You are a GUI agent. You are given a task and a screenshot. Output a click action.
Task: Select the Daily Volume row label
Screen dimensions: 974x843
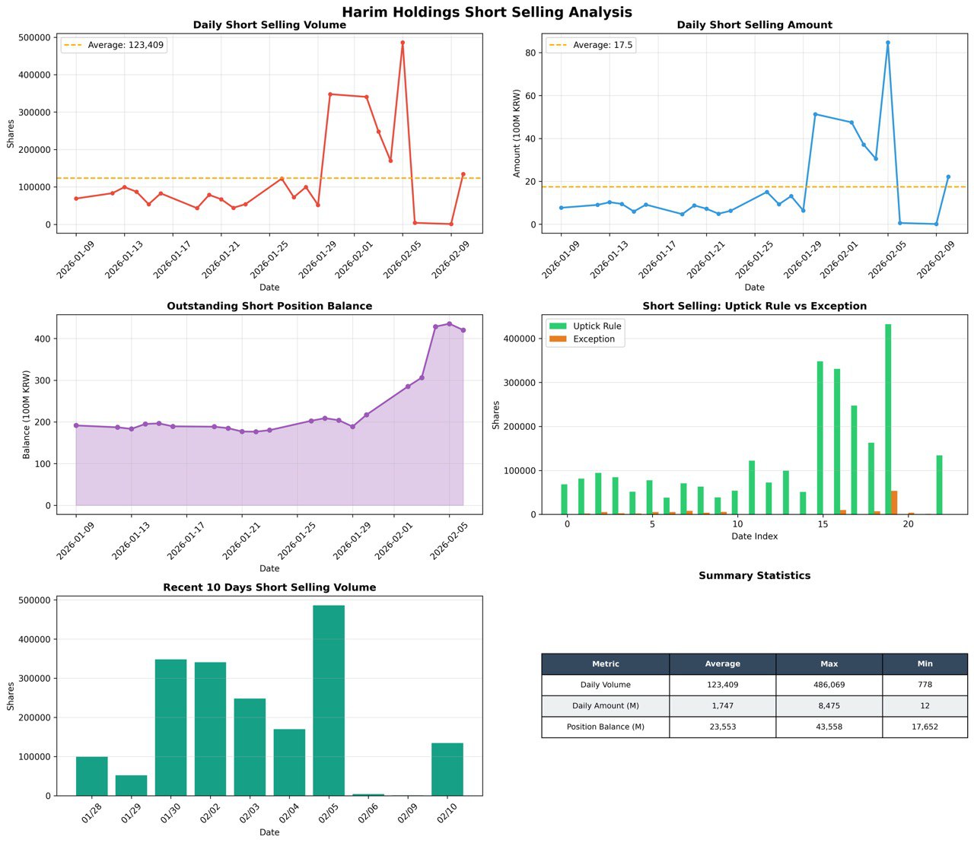tap(605, 685)
